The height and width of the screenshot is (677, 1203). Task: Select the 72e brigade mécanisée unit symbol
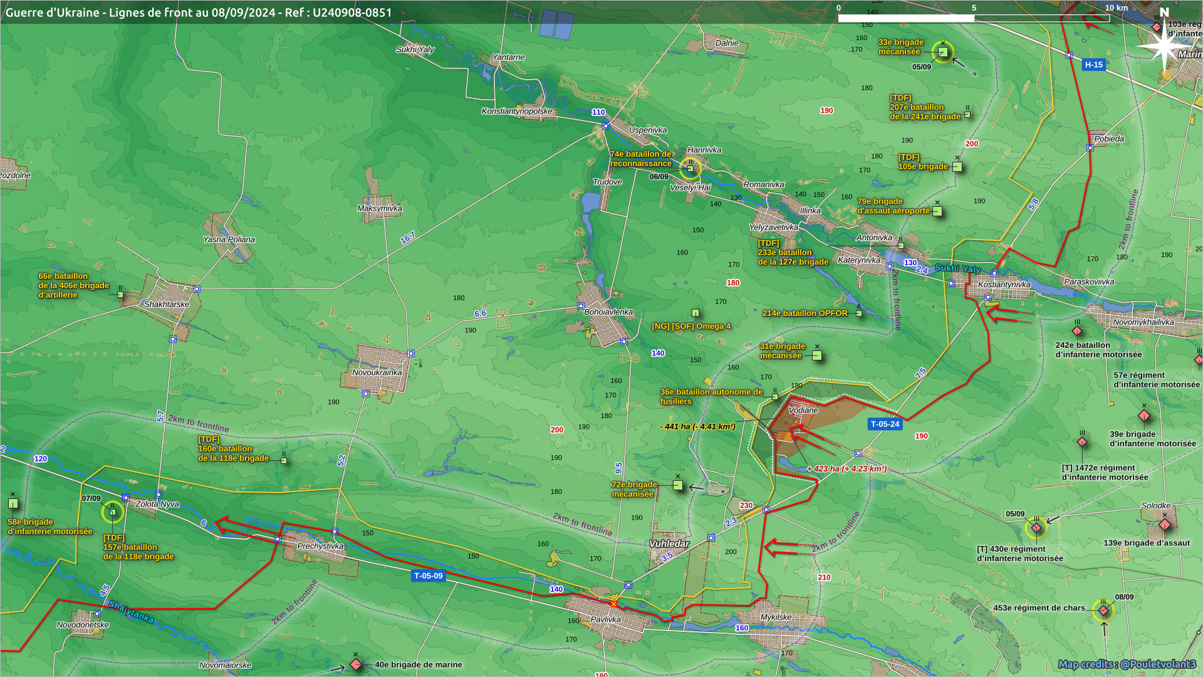pos(677,485)
